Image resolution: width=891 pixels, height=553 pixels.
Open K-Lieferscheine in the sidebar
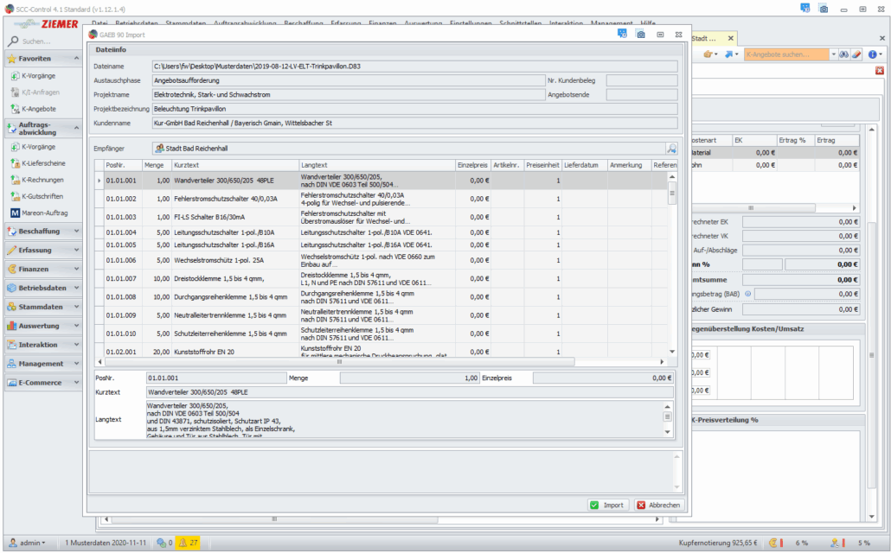click(42, 163)
